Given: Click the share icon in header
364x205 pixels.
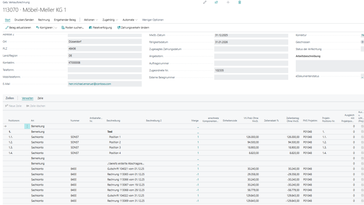Looking at the screenshot, I should 216,2.
